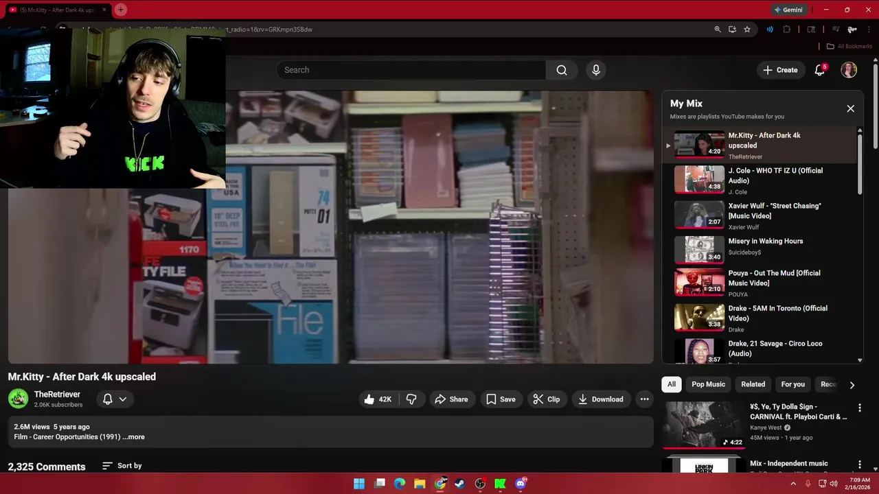This screenshot has height=494, width=879.
Task: Close the Mr.Kitty browser tab
Action: 104,10
